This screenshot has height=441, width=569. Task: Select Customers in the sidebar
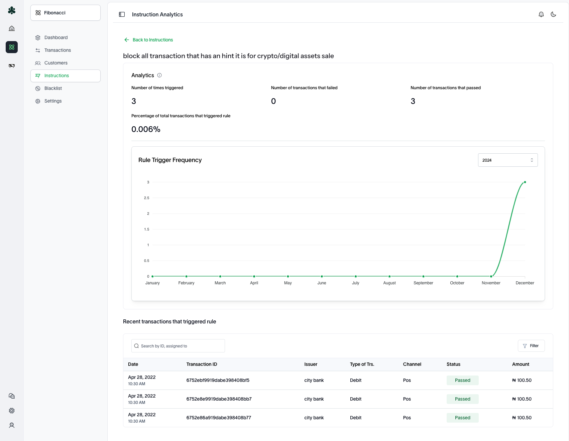(56, 63)
